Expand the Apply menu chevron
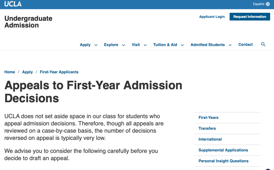 [x=96, y=45]
